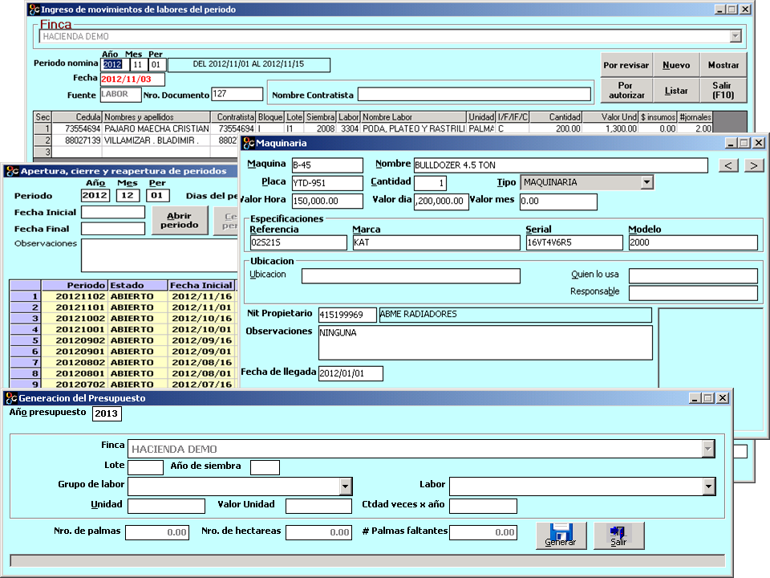The image size is (770, 578).
Task: Click the Generacion del Presupuesto title icon
Action: point(11,398)
